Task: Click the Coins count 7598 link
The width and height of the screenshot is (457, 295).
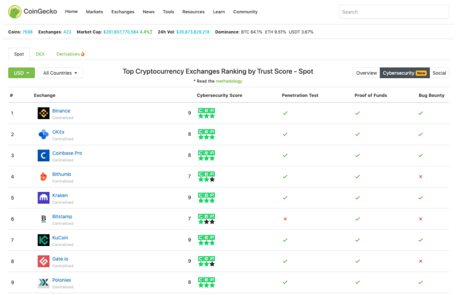Action: point(27,32)
